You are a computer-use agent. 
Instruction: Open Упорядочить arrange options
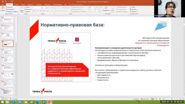tap(106, 9)
